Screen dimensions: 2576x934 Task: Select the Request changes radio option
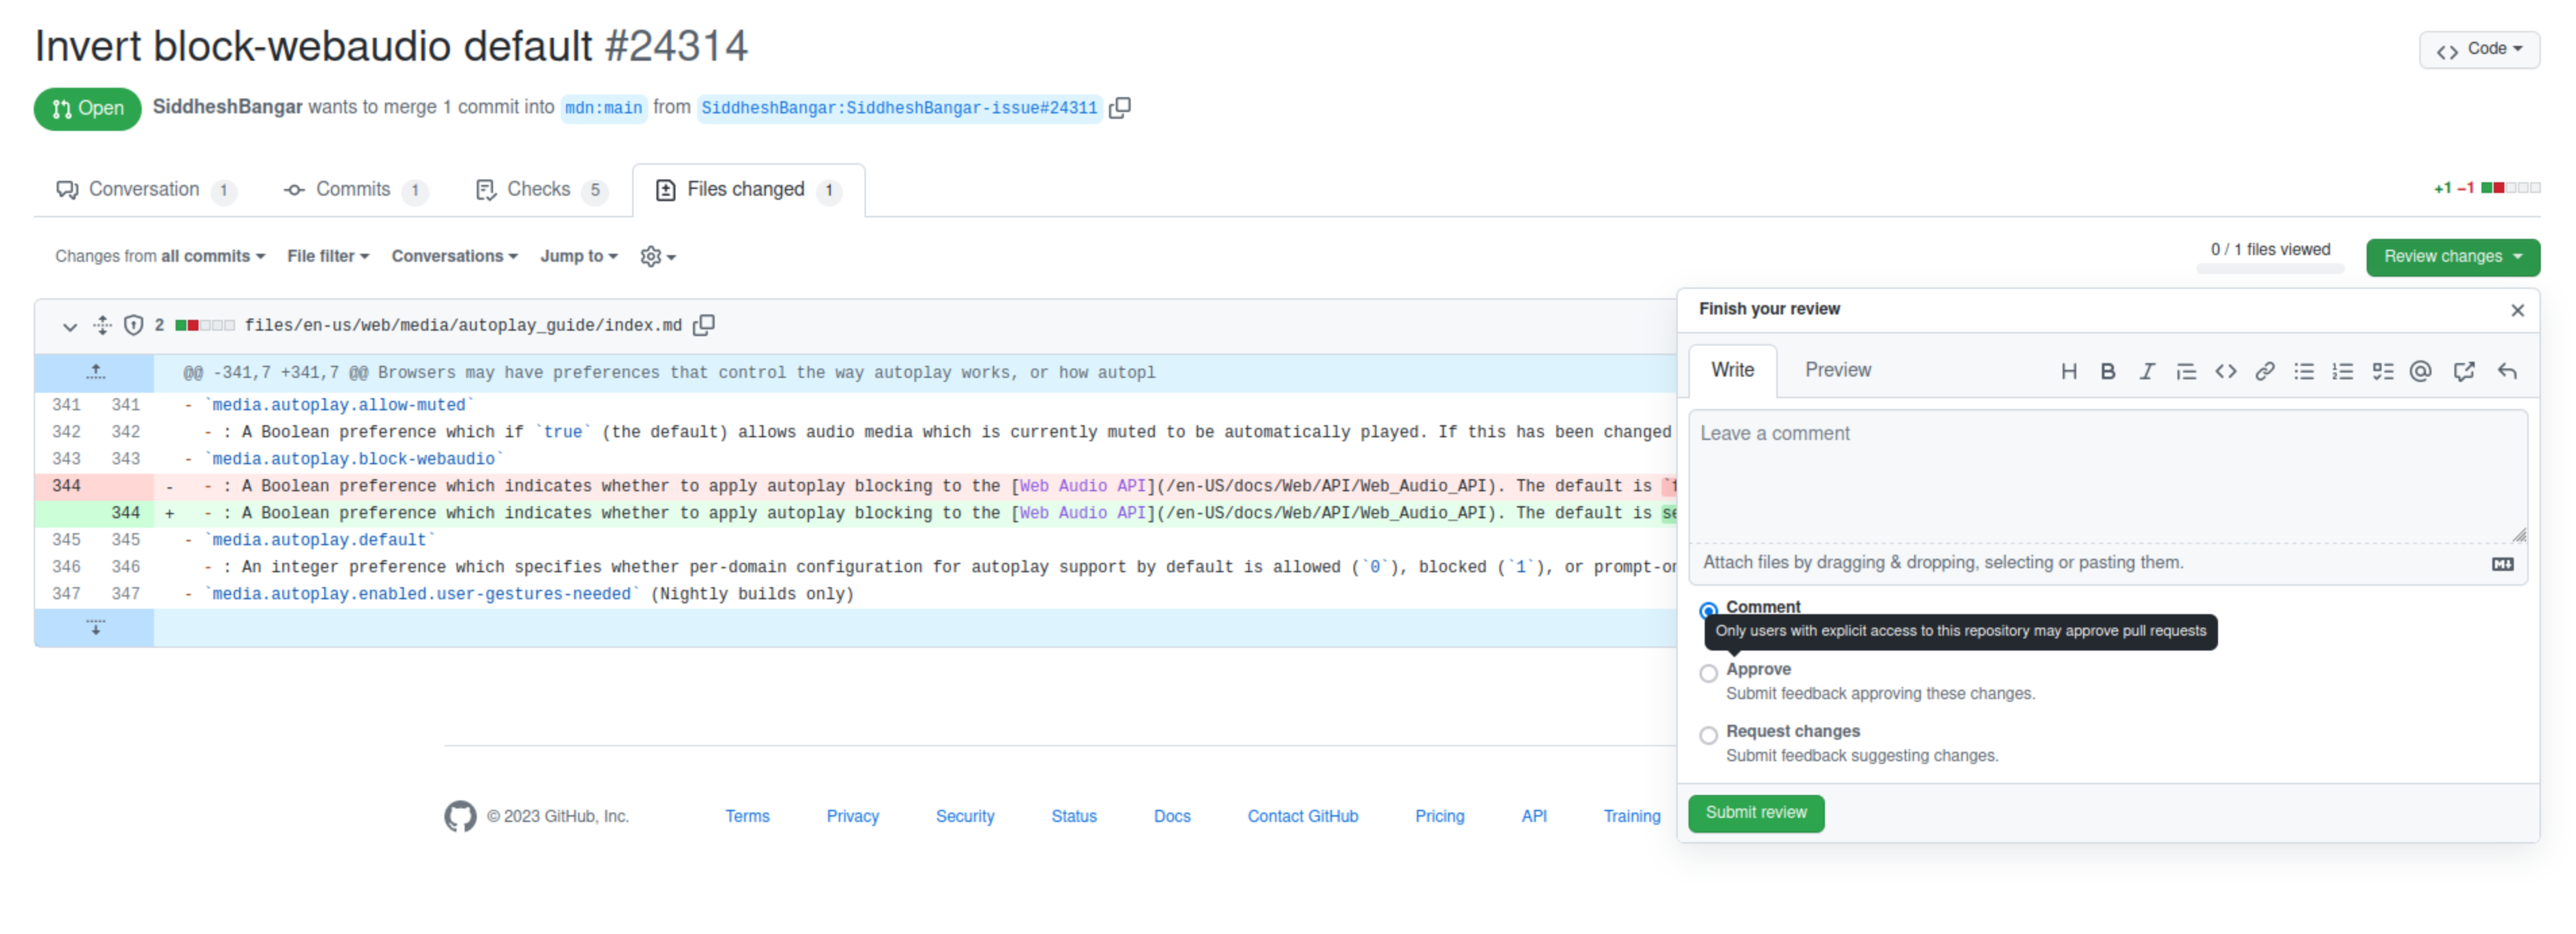coord(1708,734)
